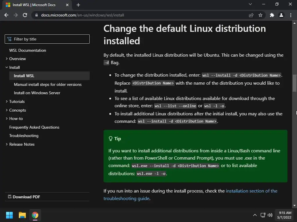
Task: Reload the Install WSL page
Action: coord(25,15)
